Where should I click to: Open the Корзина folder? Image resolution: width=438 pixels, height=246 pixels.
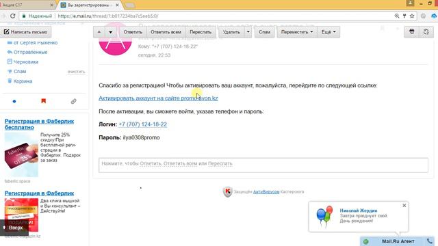pyautogui.click(x=23, y=81)
